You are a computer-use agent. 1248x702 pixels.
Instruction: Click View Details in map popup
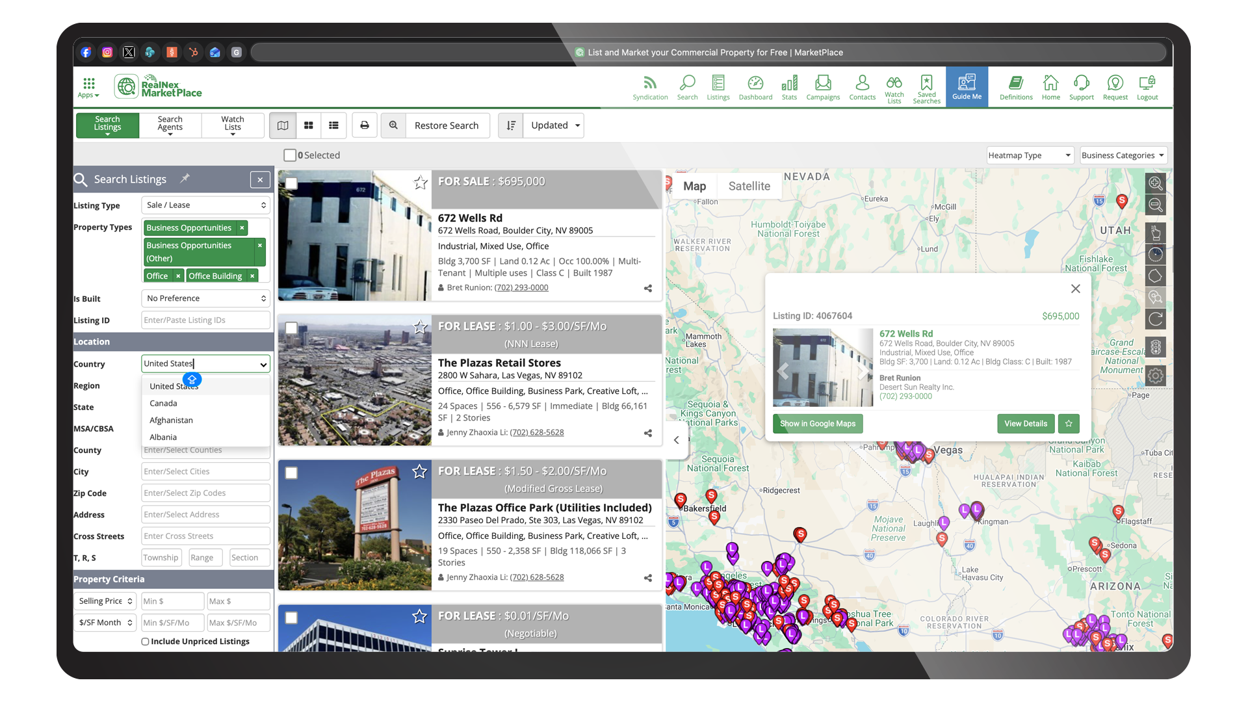(1026, 424)
